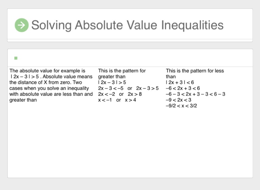Click the 'x > 4' solution
The height and width of the screenshot is (190, 260).
click(130, 100)
